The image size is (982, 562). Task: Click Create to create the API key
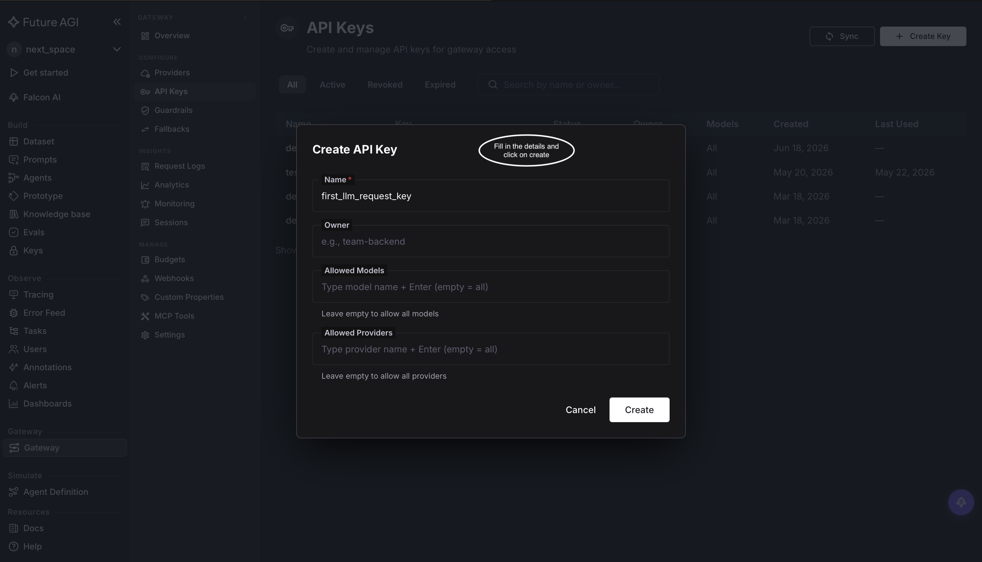(639, 410)
